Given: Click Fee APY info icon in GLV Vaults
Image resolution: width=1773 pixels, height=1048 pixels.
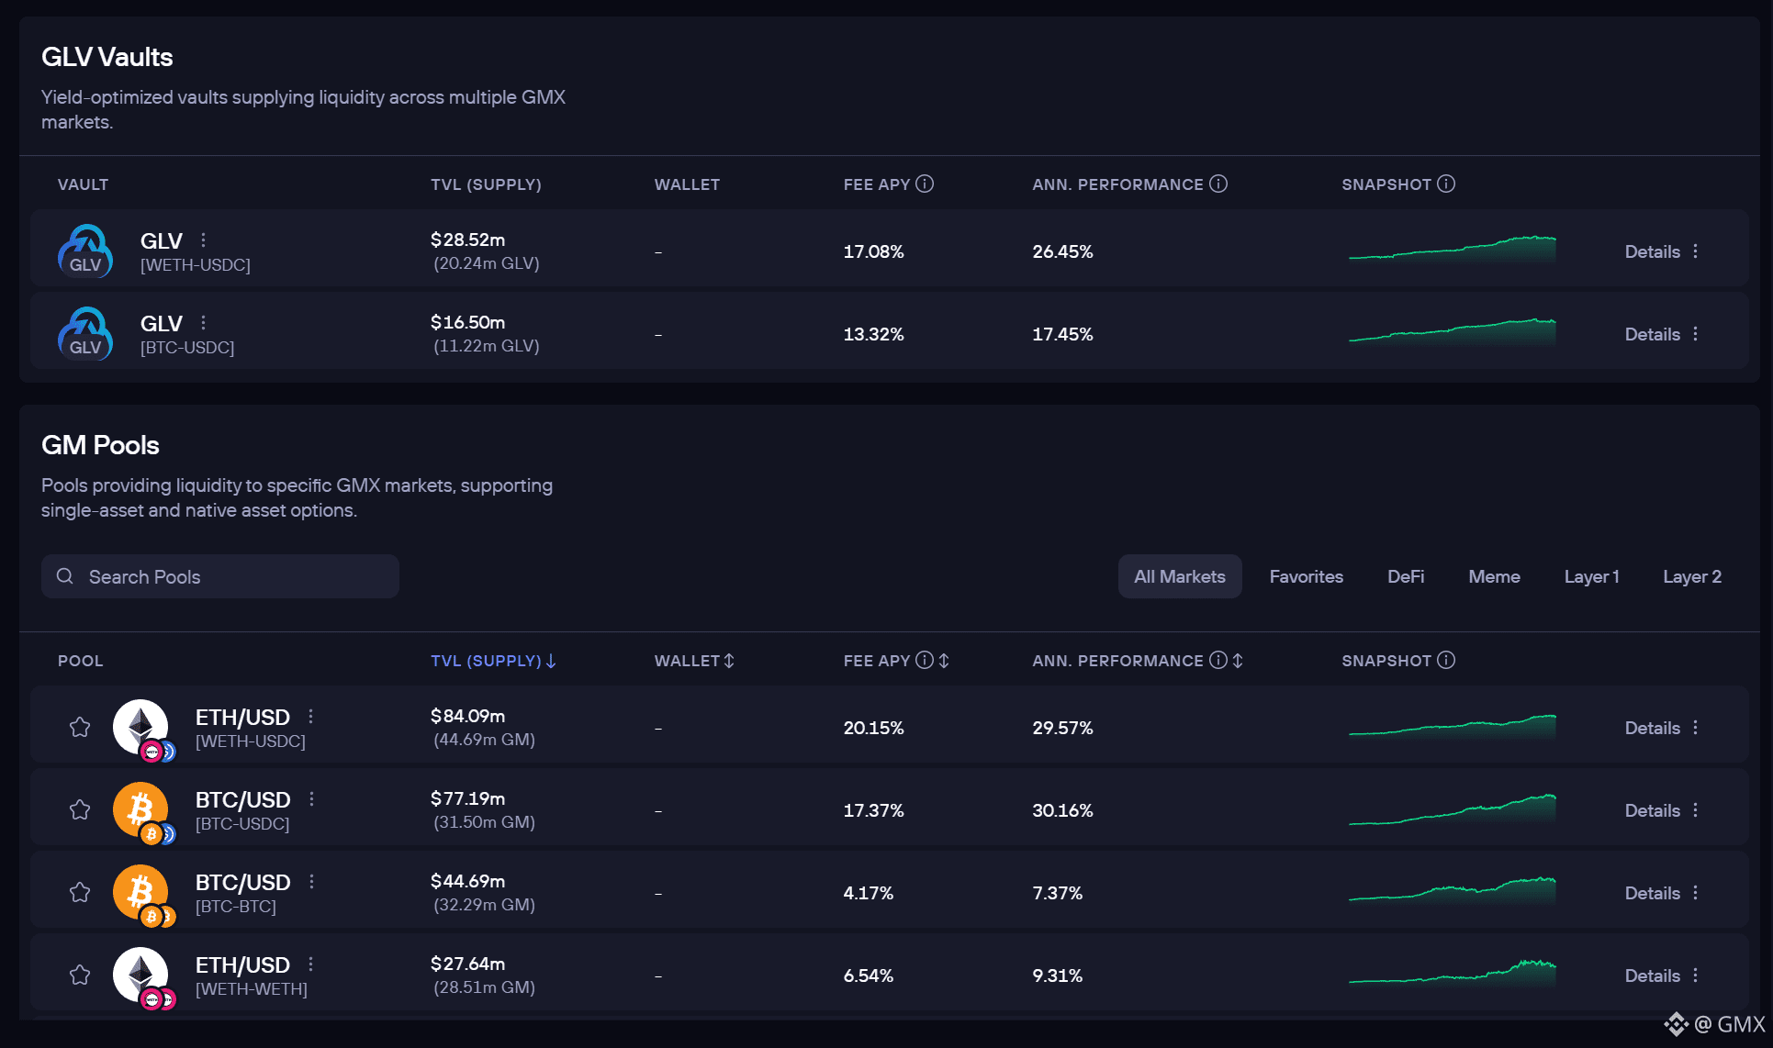Looking at the screenshot, I should point(925,184).
